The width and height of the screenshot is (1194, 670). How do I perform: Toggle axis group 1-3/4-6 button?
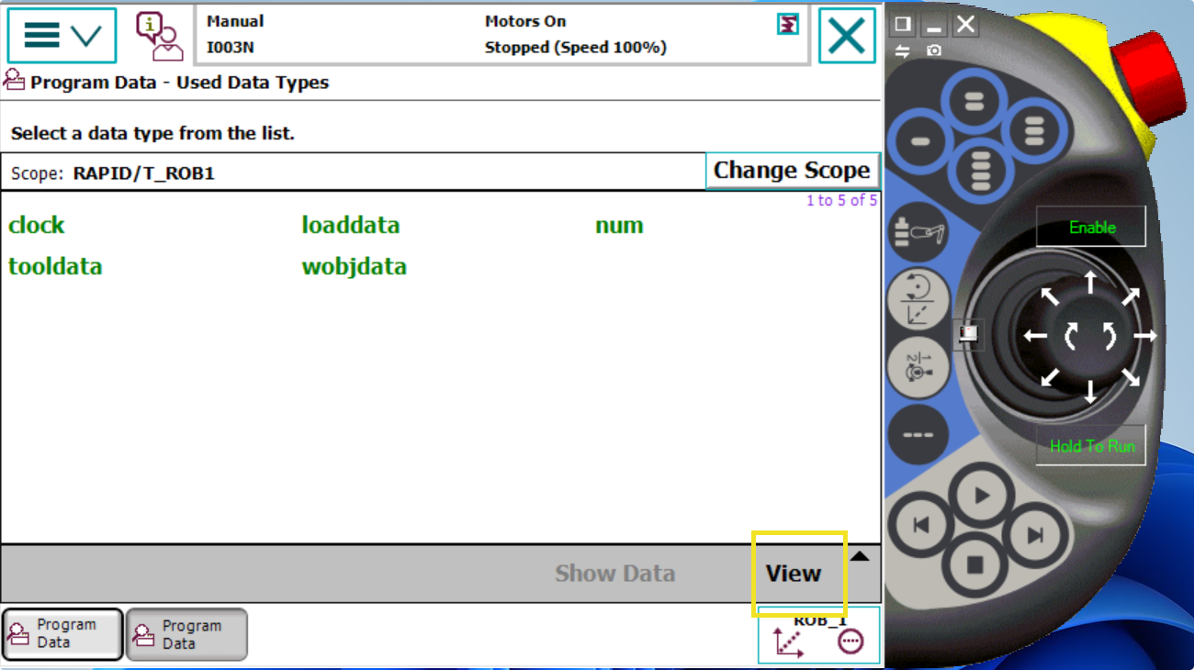point(918,367)
